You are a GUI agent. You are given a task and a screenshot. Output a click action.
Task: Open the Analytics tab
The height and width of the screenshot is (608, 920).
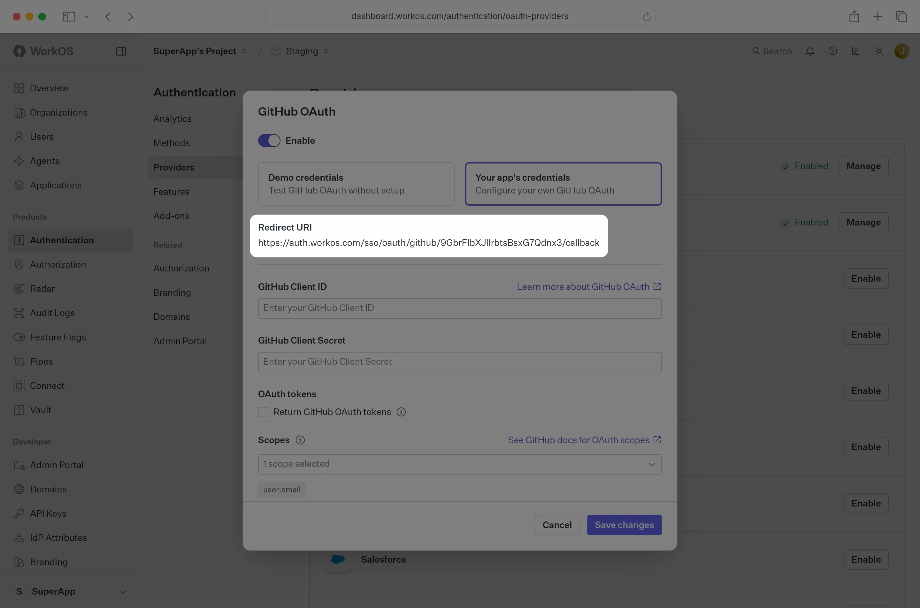coord(172,119)
